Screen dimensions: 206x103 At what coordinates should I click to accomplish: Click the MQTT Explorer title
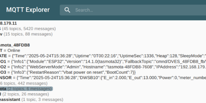pos(28,10)
